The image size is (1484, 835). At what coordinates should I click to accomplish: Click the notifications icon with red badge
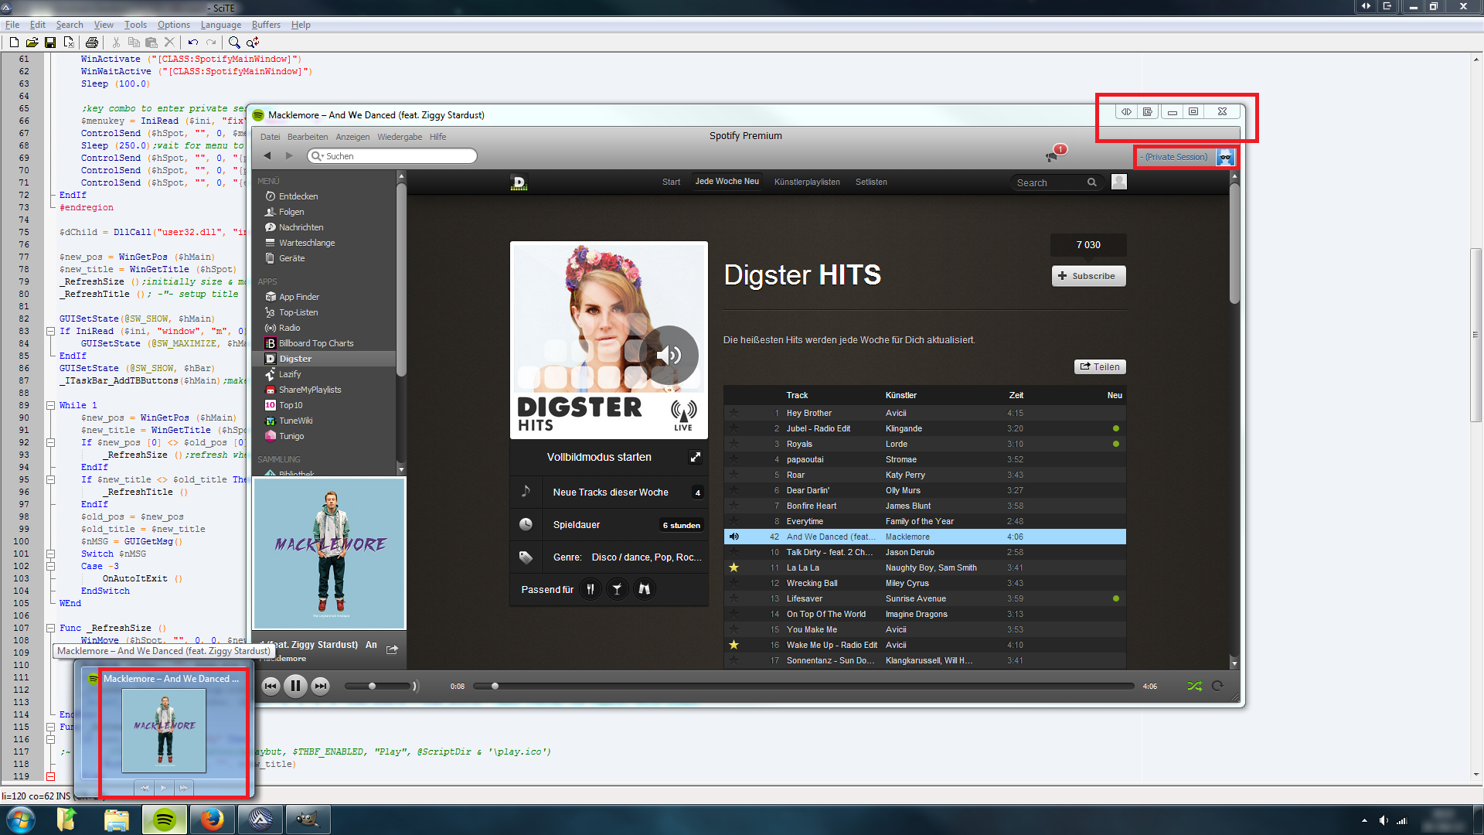coord(1053,155)
